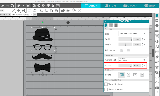Click the hat shape on the mat
Image resolution: width=160 pixels, height=96 pixels.
tap(43, 35)
